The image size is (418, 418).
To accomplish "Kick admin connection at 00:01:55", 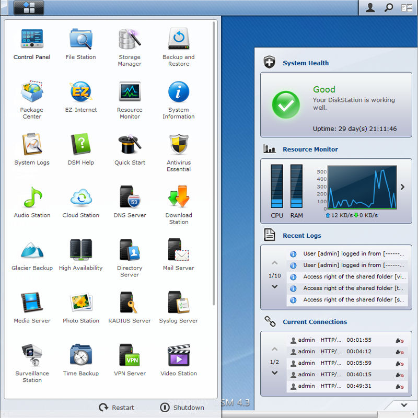I will pyautogui.click(x=400, y=341).
